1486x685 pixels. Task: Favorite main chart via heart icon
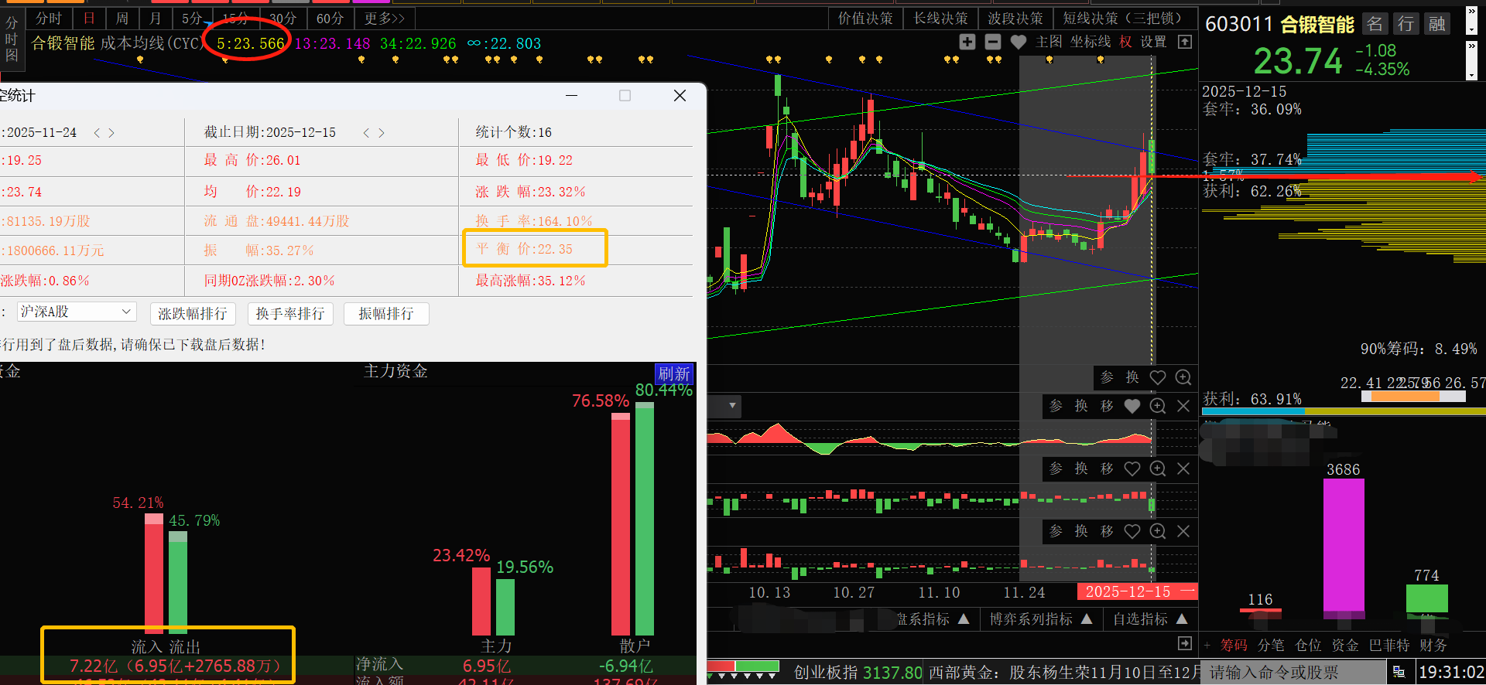[1019, 42]
